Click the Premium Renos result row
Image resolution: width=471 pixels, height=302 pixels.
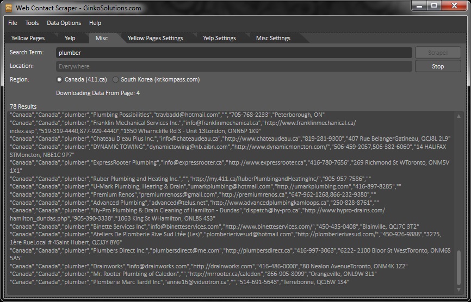click(193, 194)
